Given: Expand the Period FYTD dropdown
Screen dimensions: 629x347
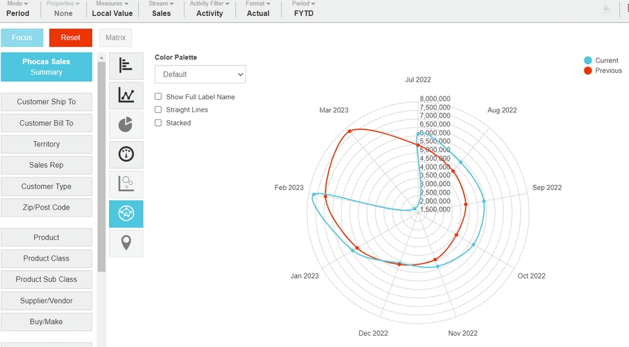Looking at the screenshot, I should coord(303,9).
